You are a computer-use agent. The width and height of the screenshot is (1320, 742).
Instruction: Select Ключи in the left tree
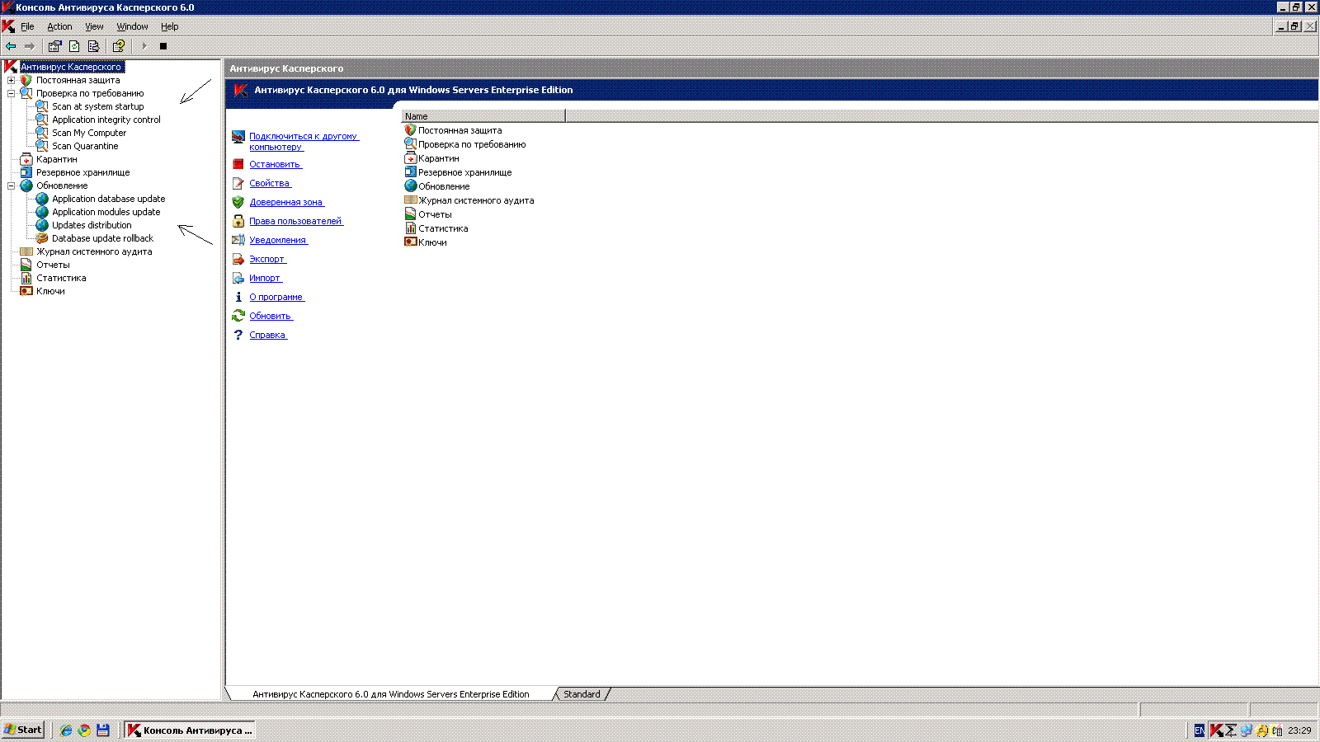[50, 291]
